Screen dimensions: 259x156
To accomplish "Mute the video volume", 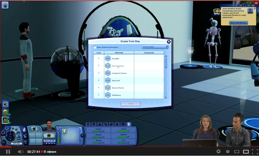I will coord(20,152).
